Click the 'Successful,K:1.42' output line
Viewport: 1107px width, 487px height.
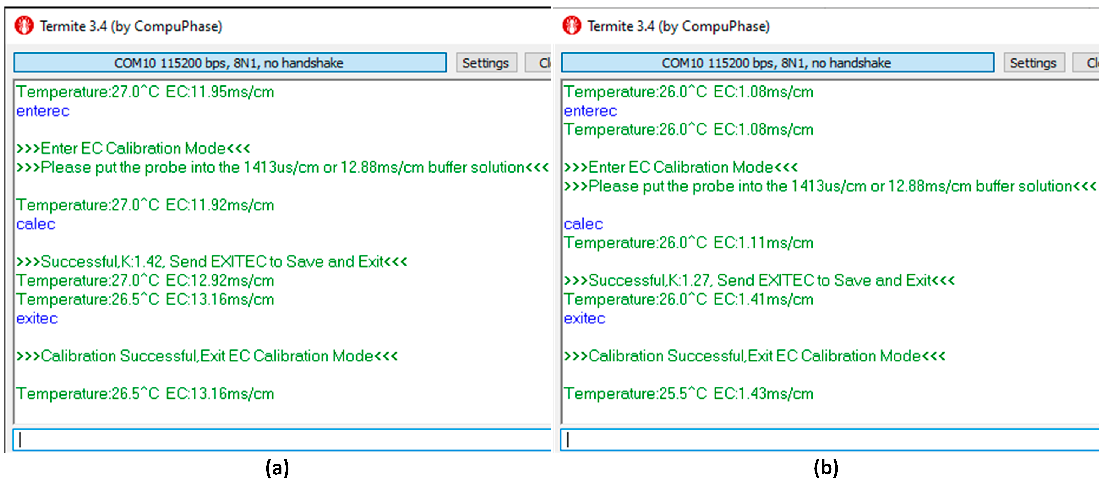click(x=212, y=261)
